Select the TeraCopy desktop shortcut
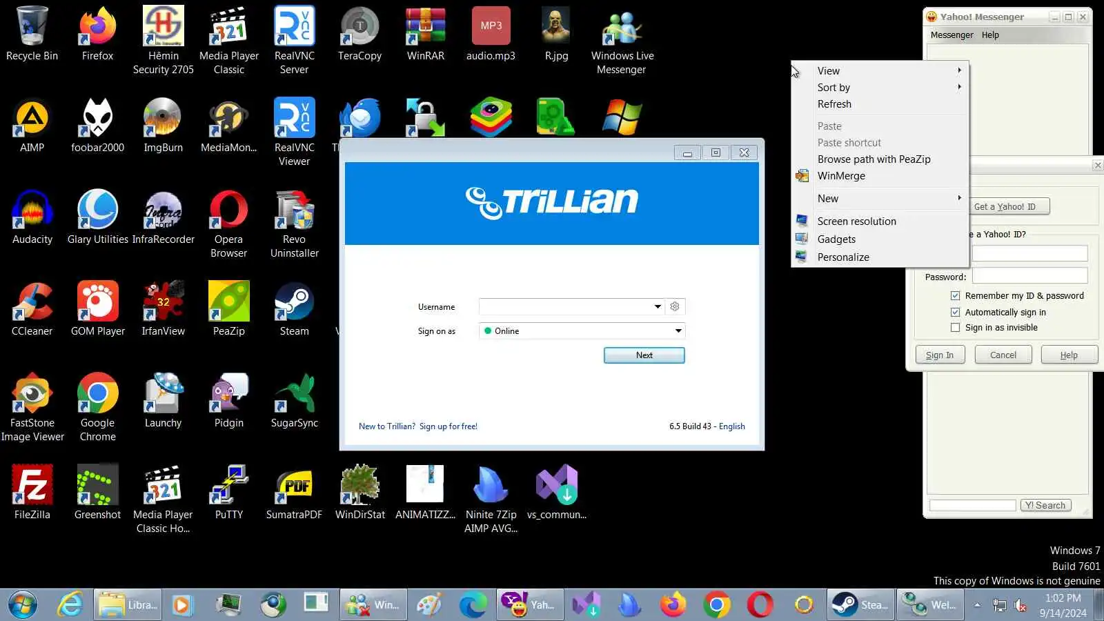 pyautogui.click(x=359, y=34)
